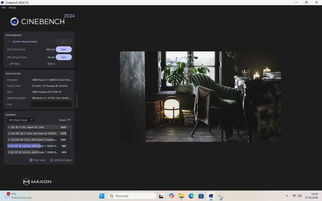322x201 pixels.
Task: Click the Processor value AMD Ryzen 7 5800X
Action: tap(52, 80)
